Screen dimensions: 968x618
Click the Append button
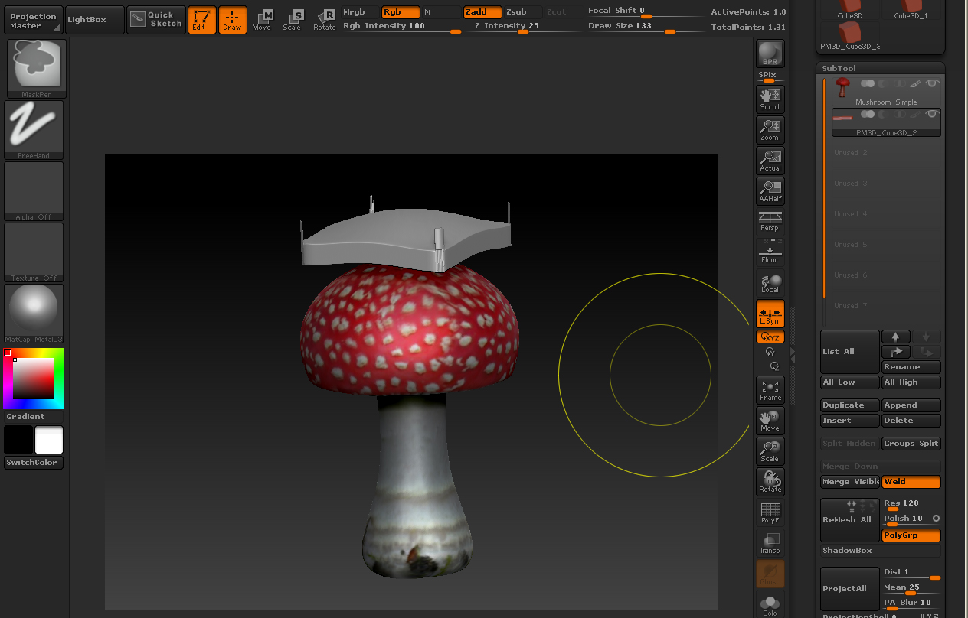911,405
